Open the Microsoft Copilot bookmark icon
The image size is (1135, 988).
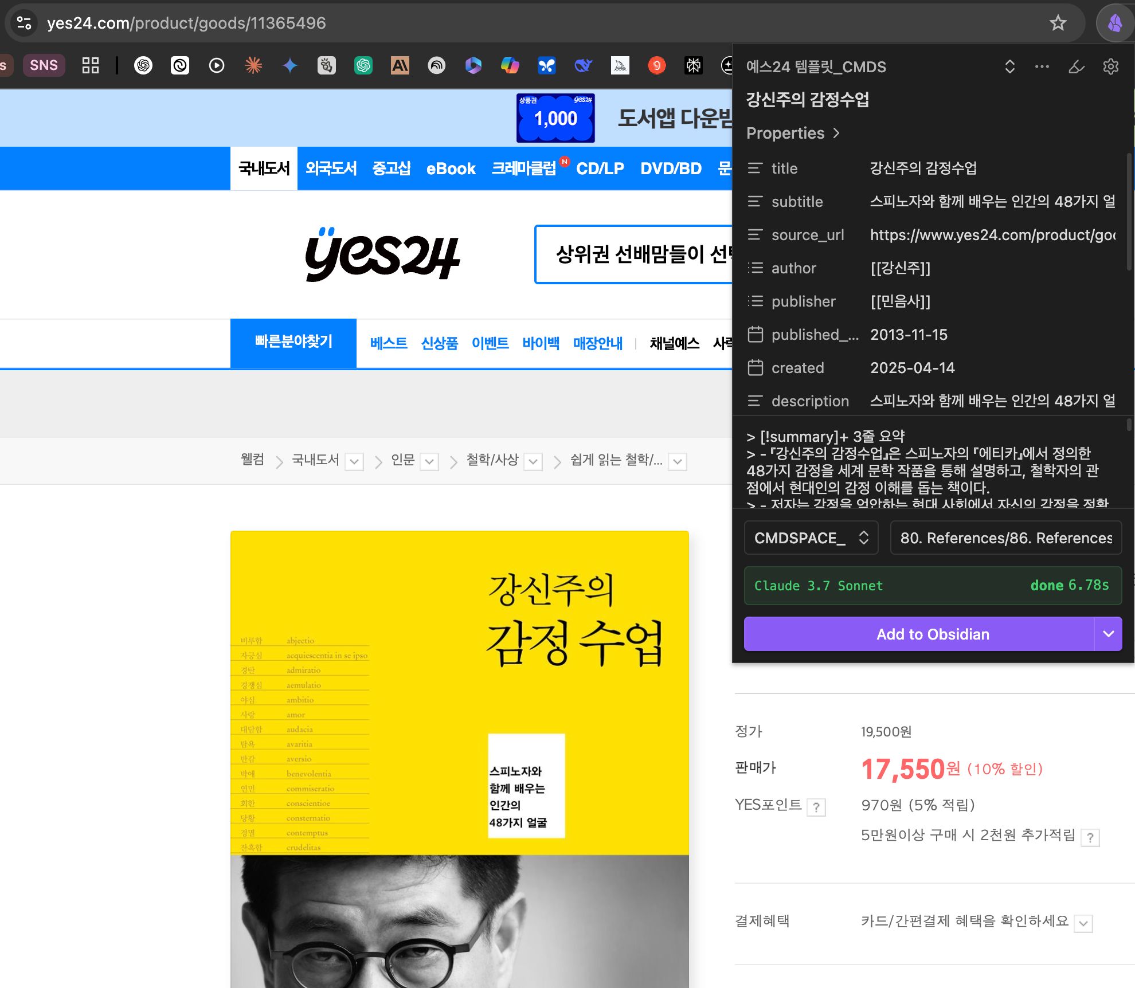point(508,65)
